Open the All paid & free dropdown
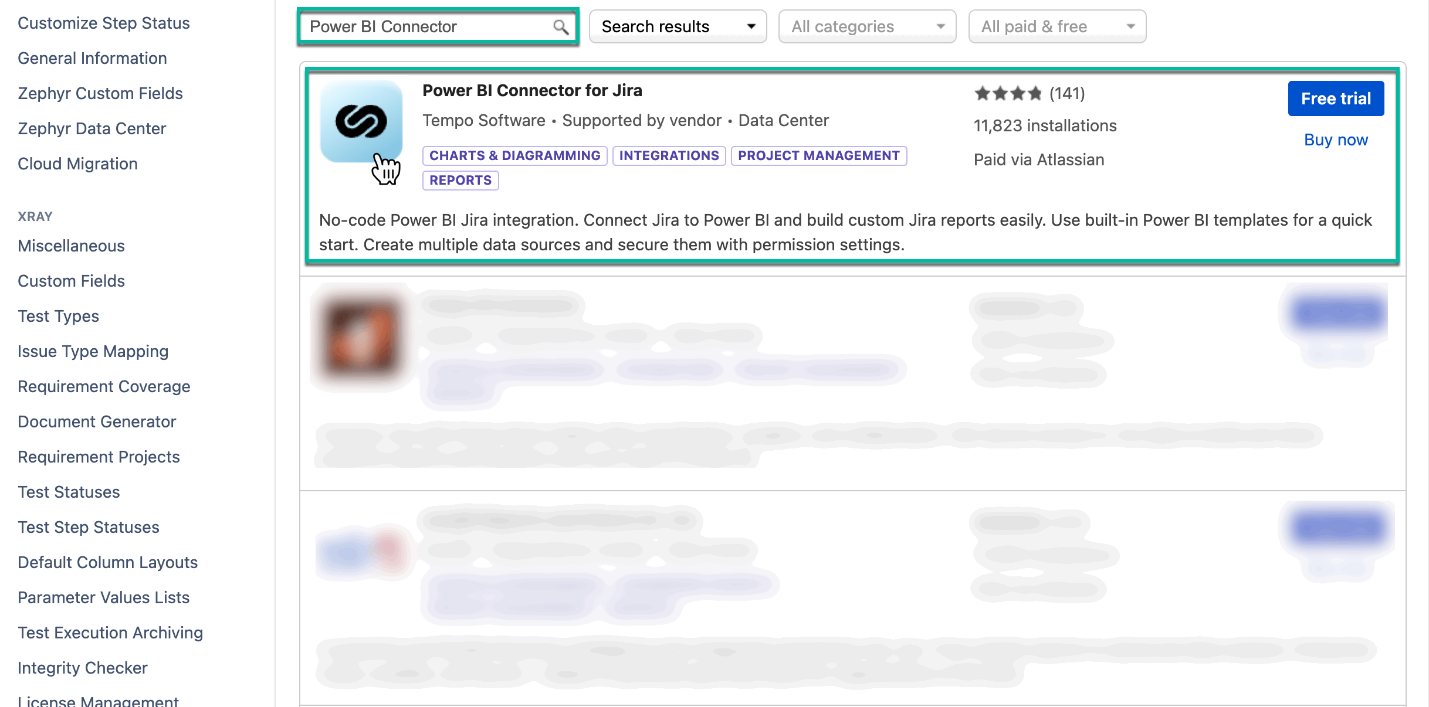The height and width of the screenshot is (707, 1429). pyautogui.click(x=1057, y=26)
